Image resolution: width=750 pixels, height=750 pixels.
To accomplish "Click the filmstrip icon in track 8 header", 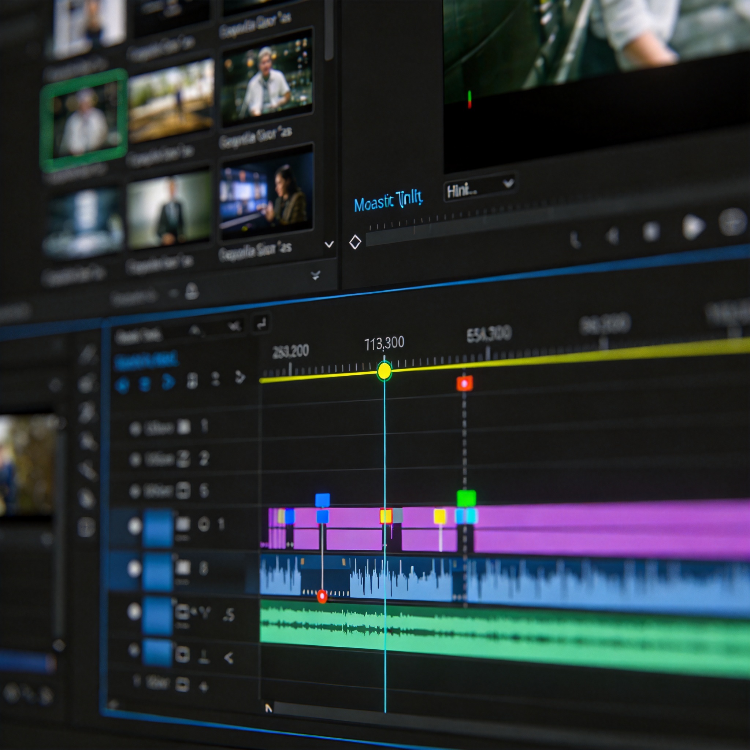I will click(x=183, y=568).
